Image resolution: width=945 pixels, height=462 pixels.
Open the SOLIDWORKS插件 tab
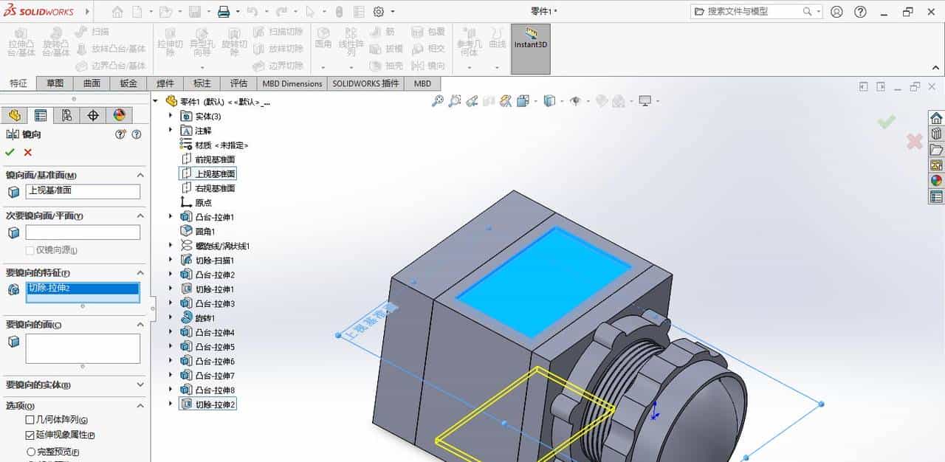(365, 83)
